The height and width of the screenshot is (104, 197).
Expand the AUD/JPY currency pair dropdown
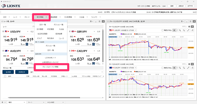(28, 51)
